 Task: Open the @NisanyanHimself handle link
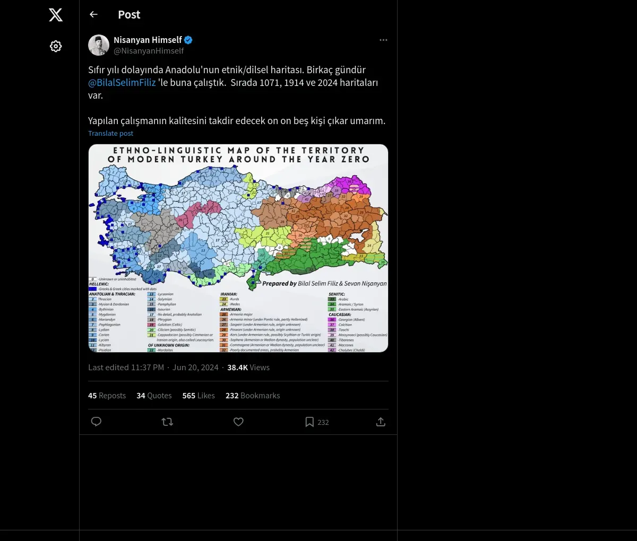coord(149,51)
